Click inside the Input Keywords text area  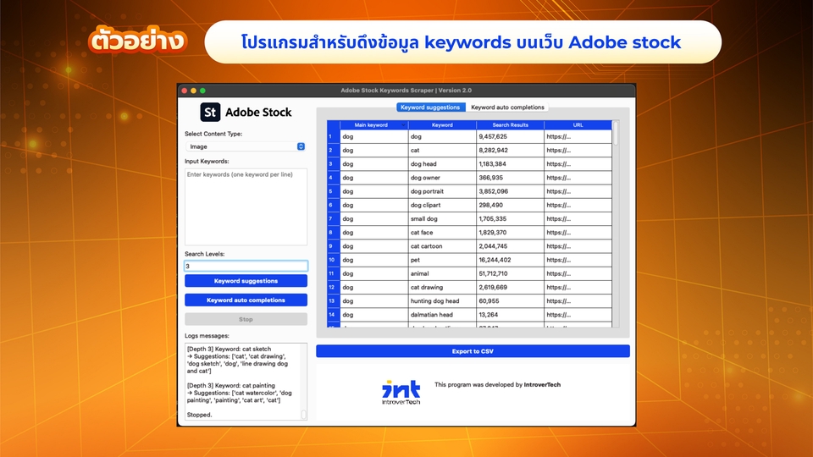pos(246,206)
